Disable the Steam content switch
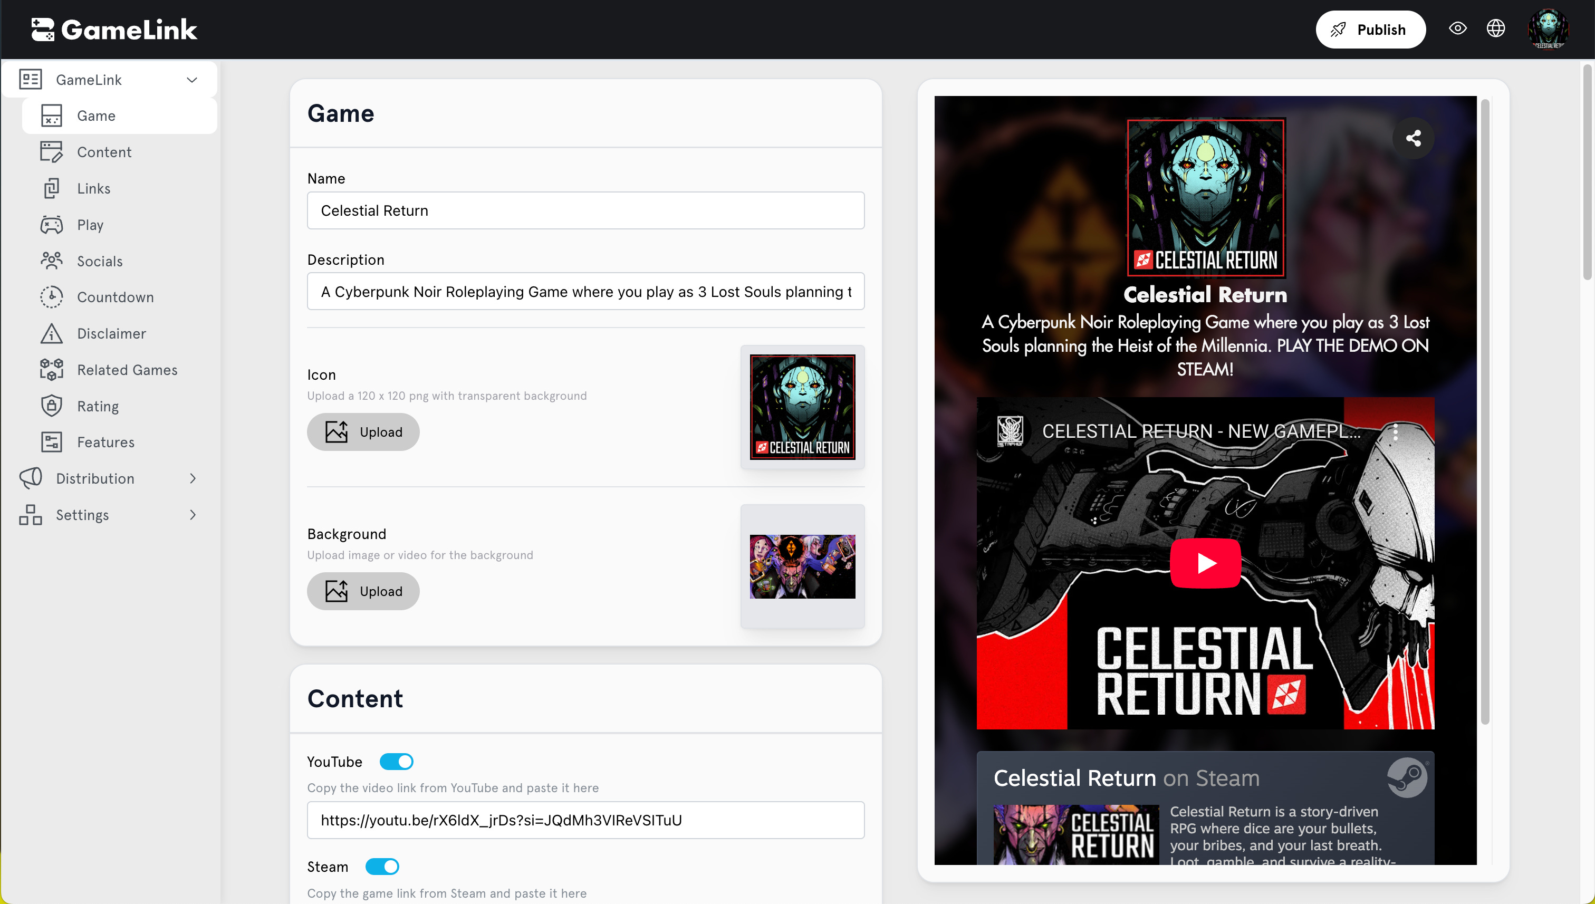The height and width of the screenshot is (904, 1595). (x=382, y=867)
